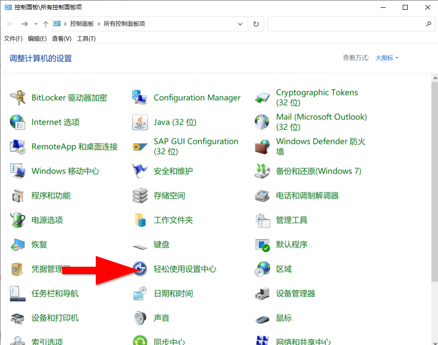Click the 控制面板 breadcrumb segment
The image size is (438, 345).
pyautogui.click(x=82, y=24)
